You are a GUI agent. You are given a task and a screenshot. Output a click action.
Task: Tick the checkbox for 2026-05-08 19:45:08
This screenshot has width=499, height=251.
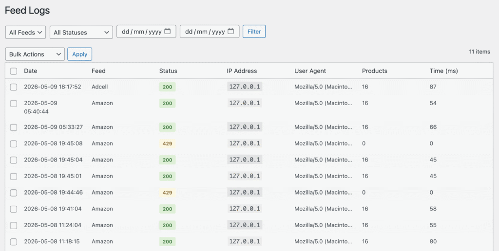pyautogui.click(x=13, y=144)
